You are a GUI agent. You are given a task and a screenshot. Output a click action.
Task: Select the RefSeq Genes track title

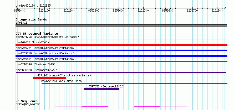pos(27,101)
